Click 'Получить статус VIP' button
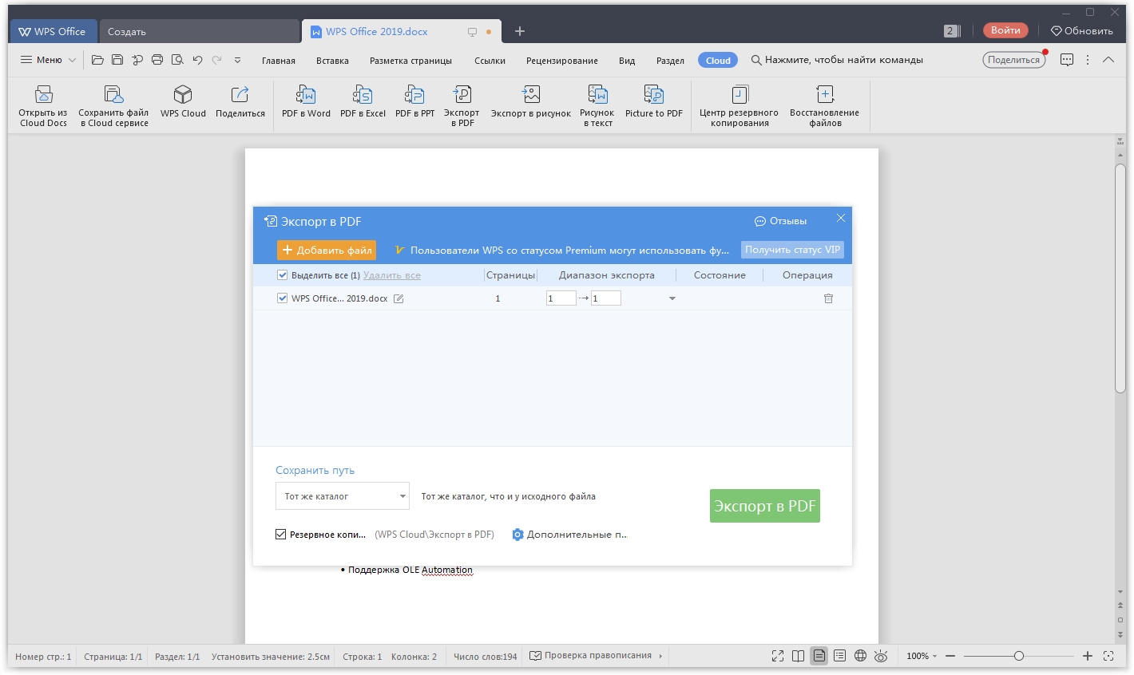The height and width of the screenshot is (675, 1134). [x=793, y=250]
